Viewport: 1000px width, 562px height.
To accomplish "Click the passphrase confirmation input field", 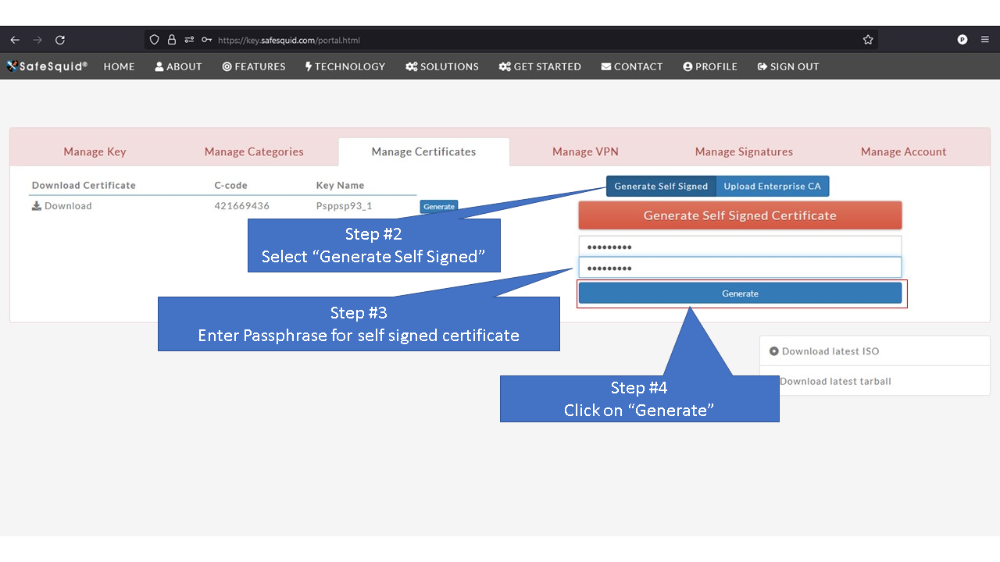I will (x=740, y=267).
